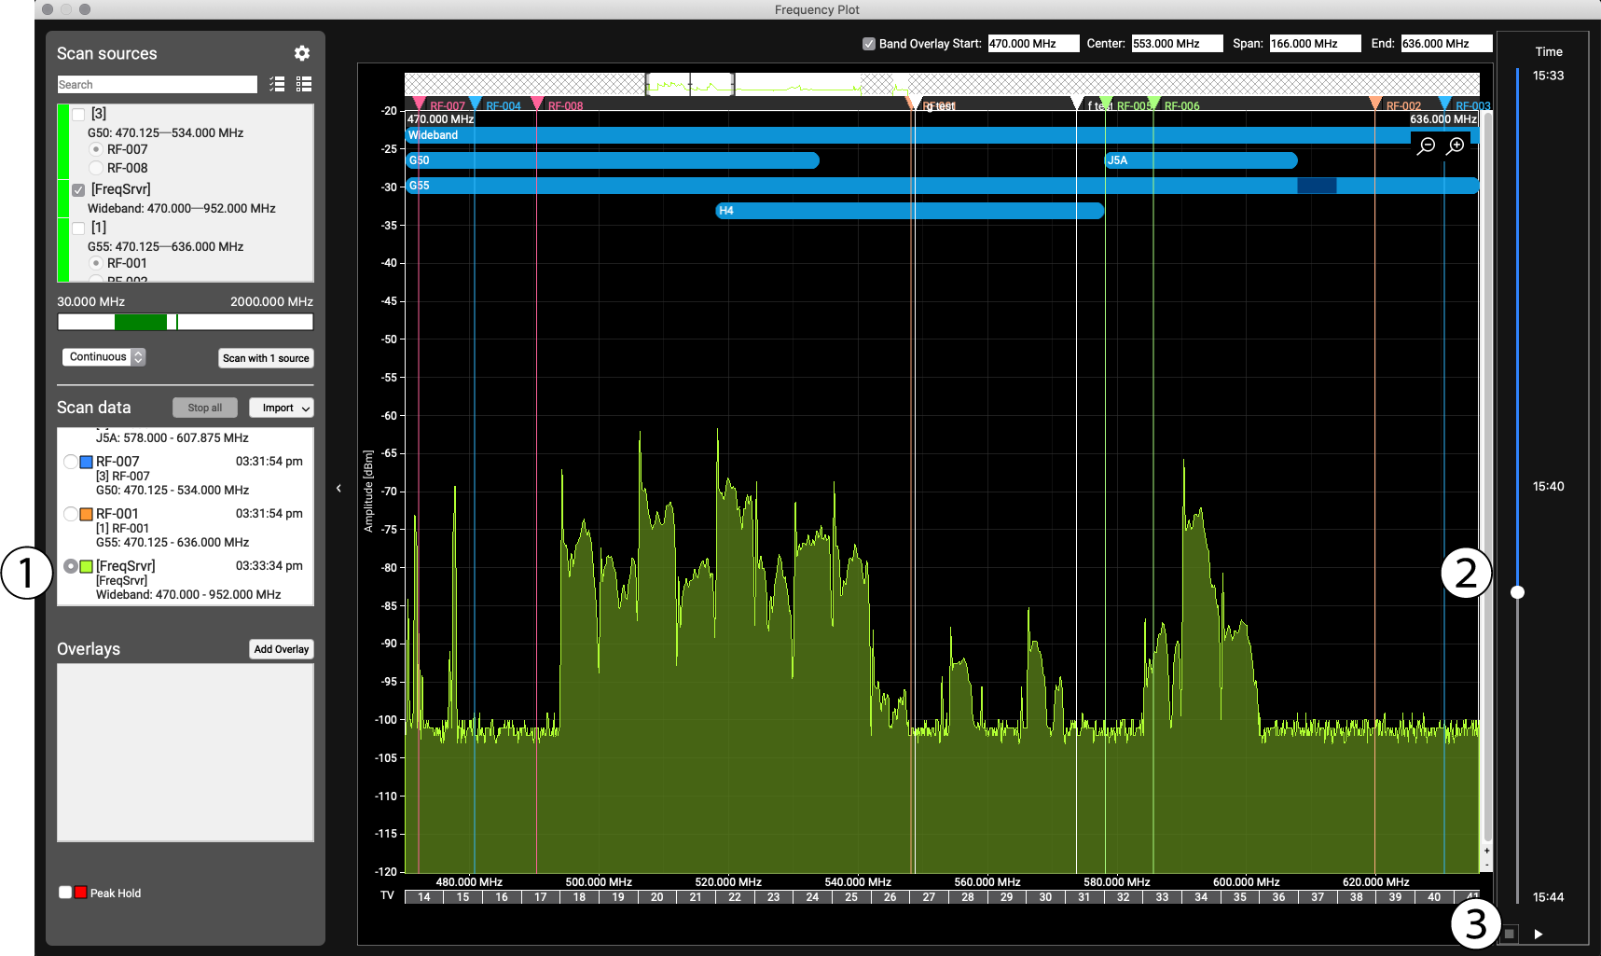Enable the Peak Hold checkbox
The image size is (1601, 956).
click(65, 893)
